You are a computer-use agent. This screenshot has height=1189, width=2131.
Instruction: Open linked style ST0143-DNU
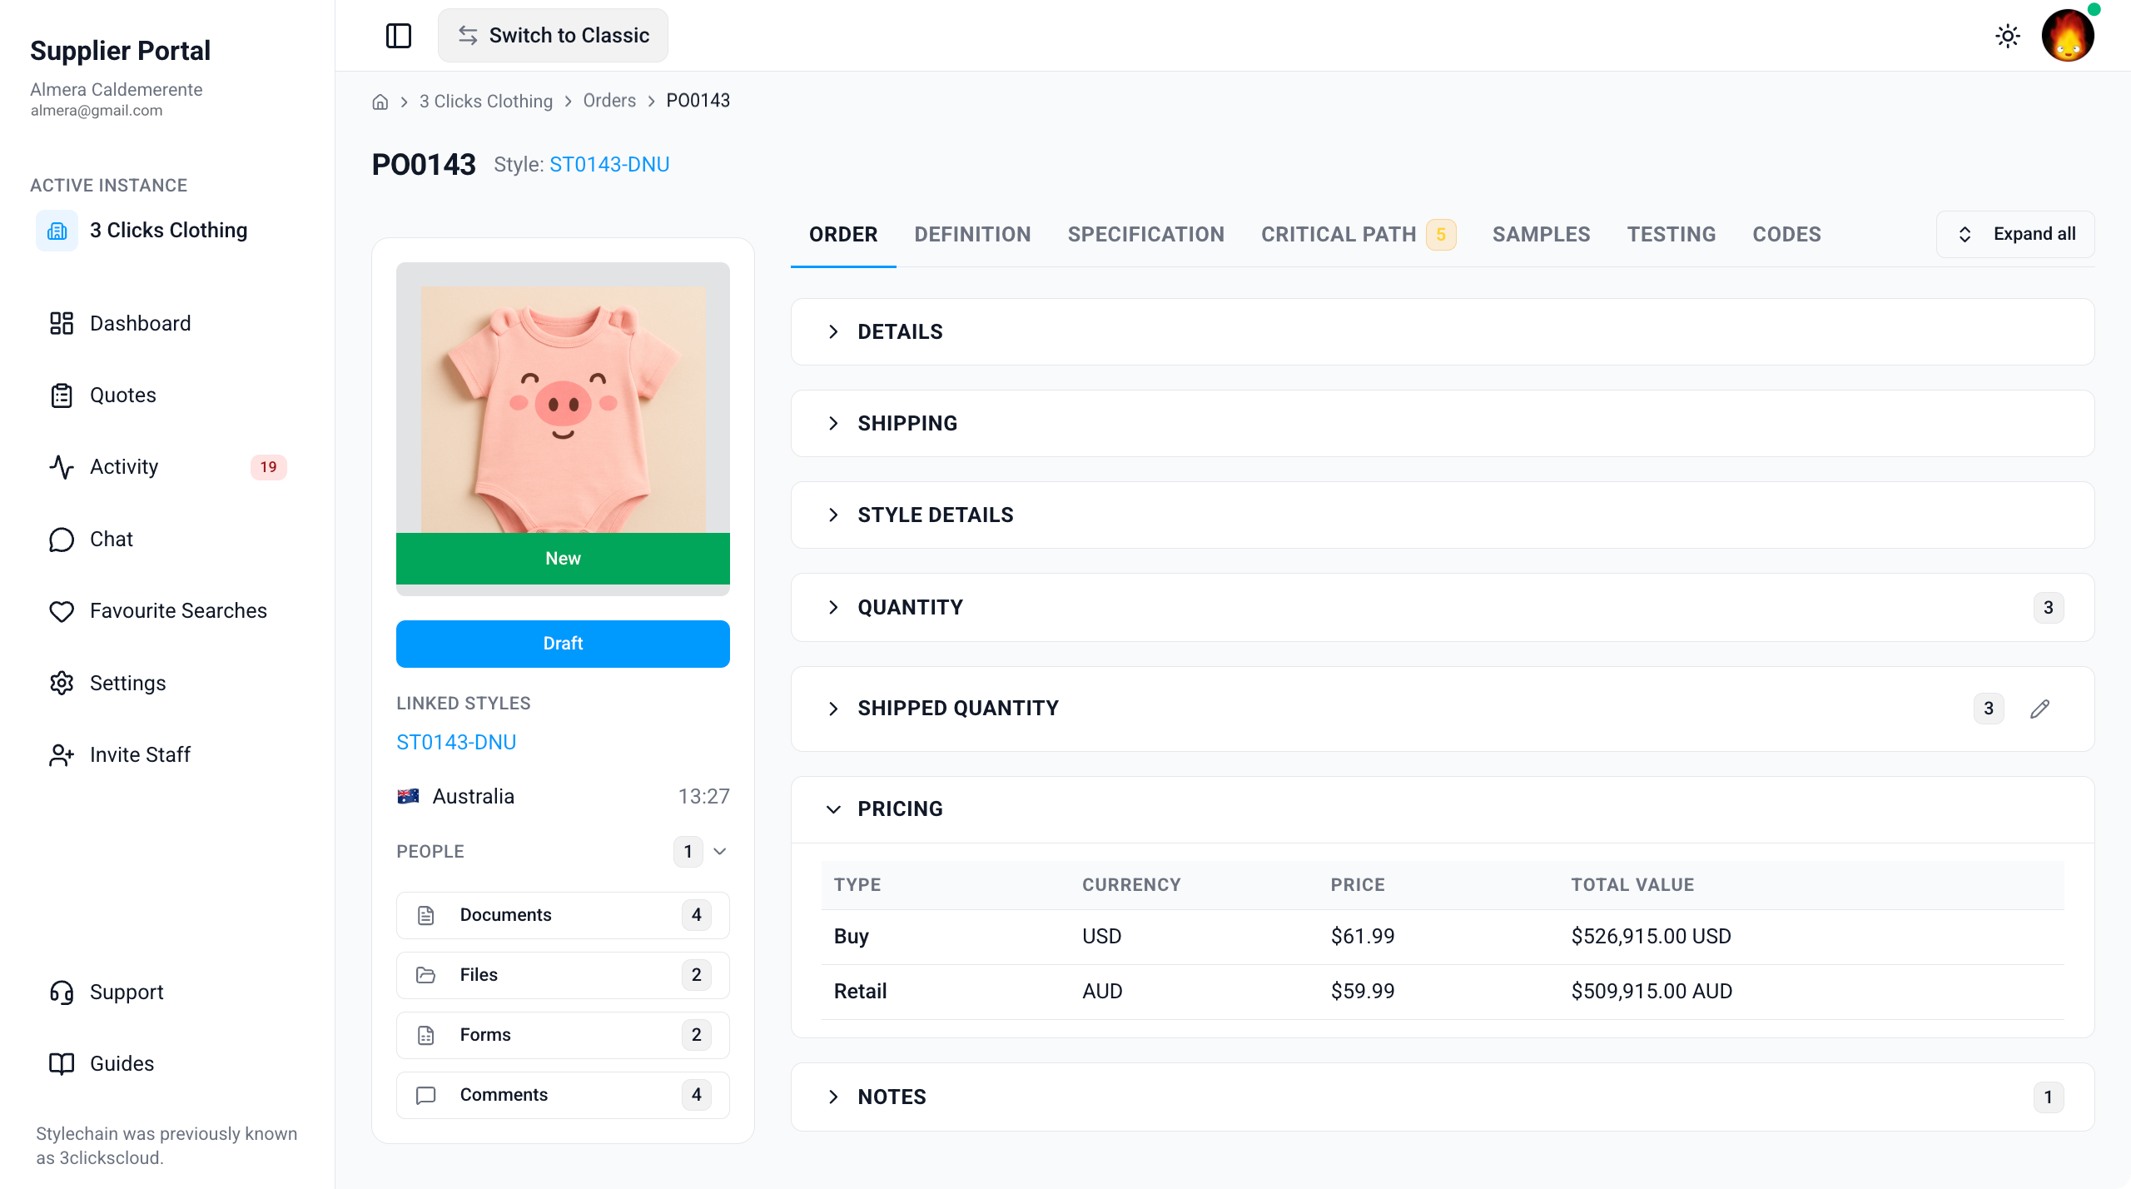(456, 742)
